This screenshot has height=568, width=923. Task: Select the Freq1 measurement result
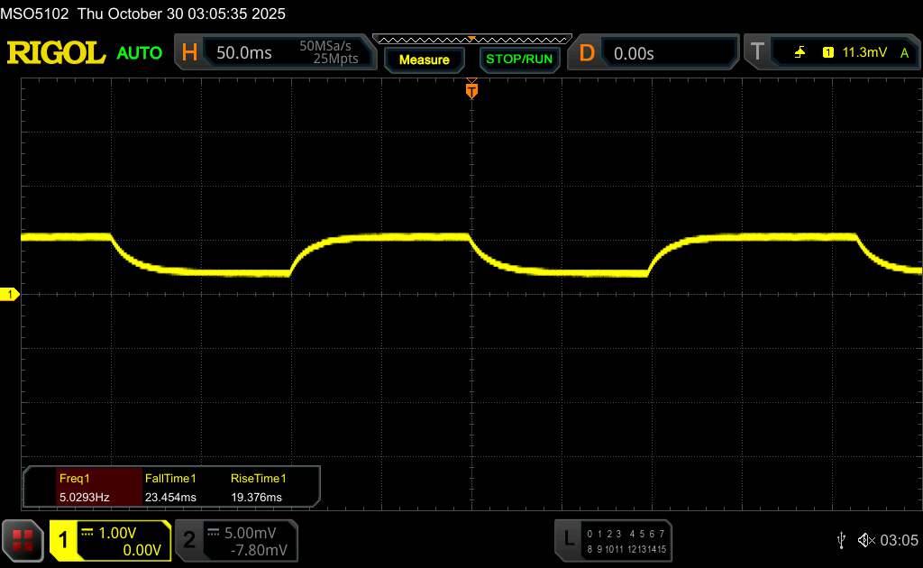click(83, 488)
